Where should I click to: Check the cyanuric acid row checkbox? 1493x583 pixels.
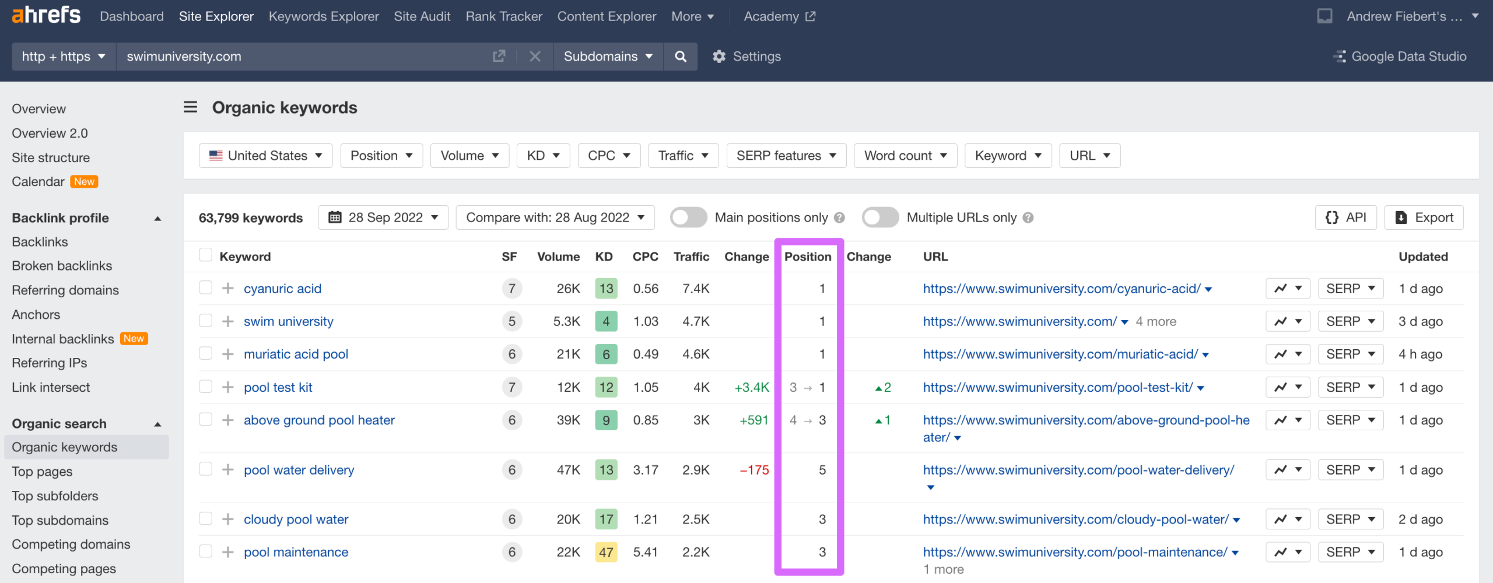(x=205, y=287)
